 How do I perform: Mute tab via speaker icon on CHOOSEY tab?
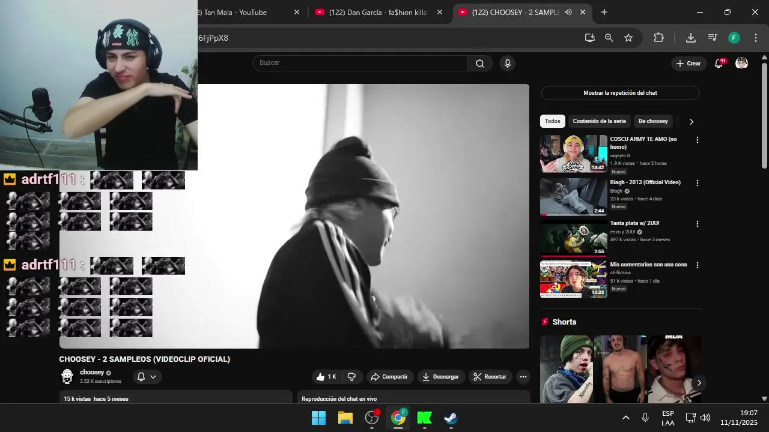(568, 12)
